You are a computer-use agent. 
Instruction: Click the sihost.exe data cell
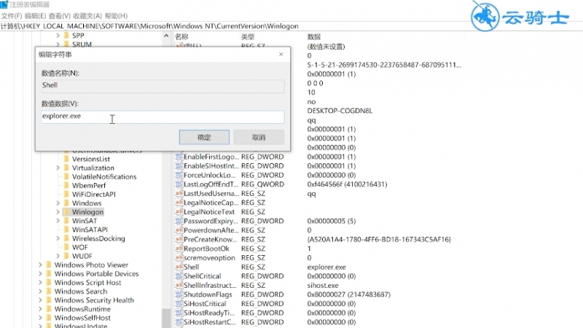[x=323, y=285]
